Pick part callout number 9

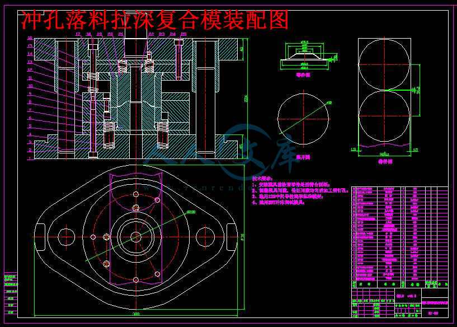[30, 94]
